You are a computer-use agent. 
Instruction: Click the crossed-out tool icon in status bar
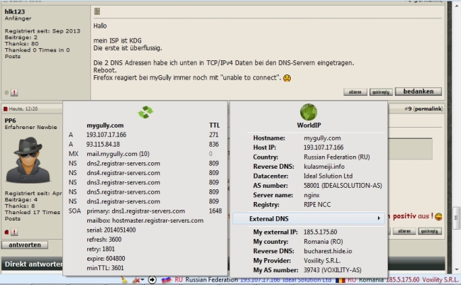click(x=136, y=280)
